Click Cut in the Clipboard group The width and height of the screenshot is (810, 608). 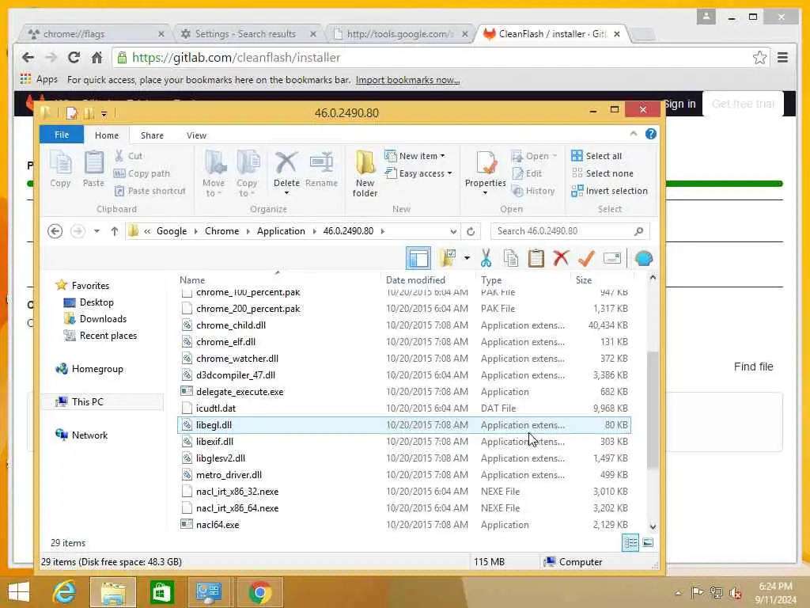click(x=129, y=156)
